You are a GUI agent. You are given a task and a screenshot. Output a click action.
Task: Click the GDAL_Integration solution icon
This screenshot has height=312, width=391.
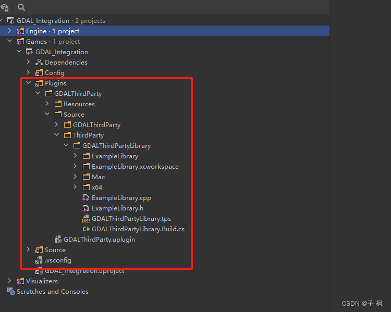[11, 20]
